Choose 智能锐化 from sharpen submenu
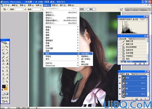 [86, 56]
